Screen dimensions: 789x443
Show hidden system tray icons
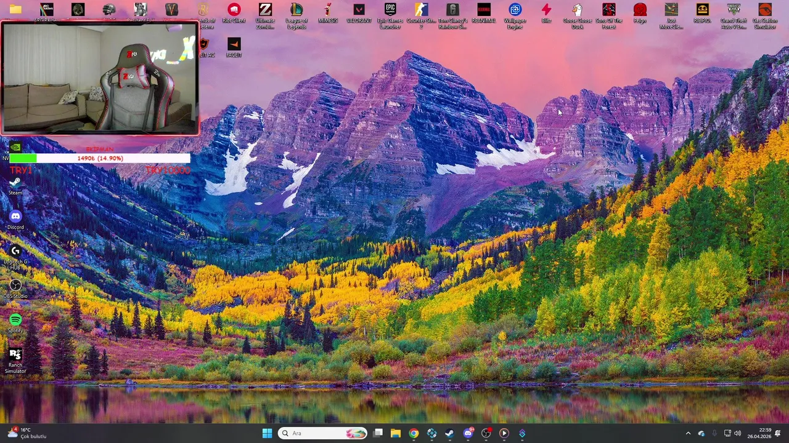pos(688,434)
